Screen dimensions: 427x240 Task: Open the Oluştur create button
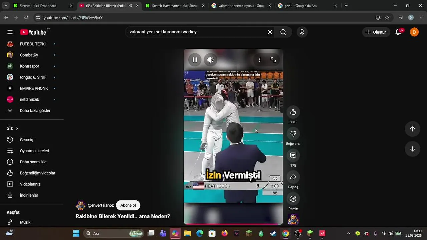pyautogui.click(x=376, y=32)
